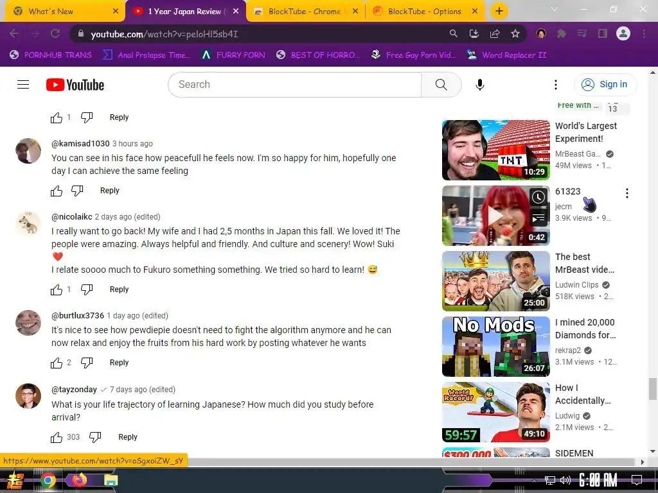This screenshot has width=658, height=493.
Task: Dislike the comment by @kamisad1030
Action: point(77,191)
